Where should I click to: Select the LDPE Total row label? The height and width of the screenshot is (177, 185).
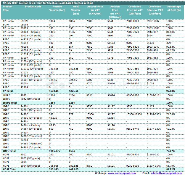pos(9,151)
